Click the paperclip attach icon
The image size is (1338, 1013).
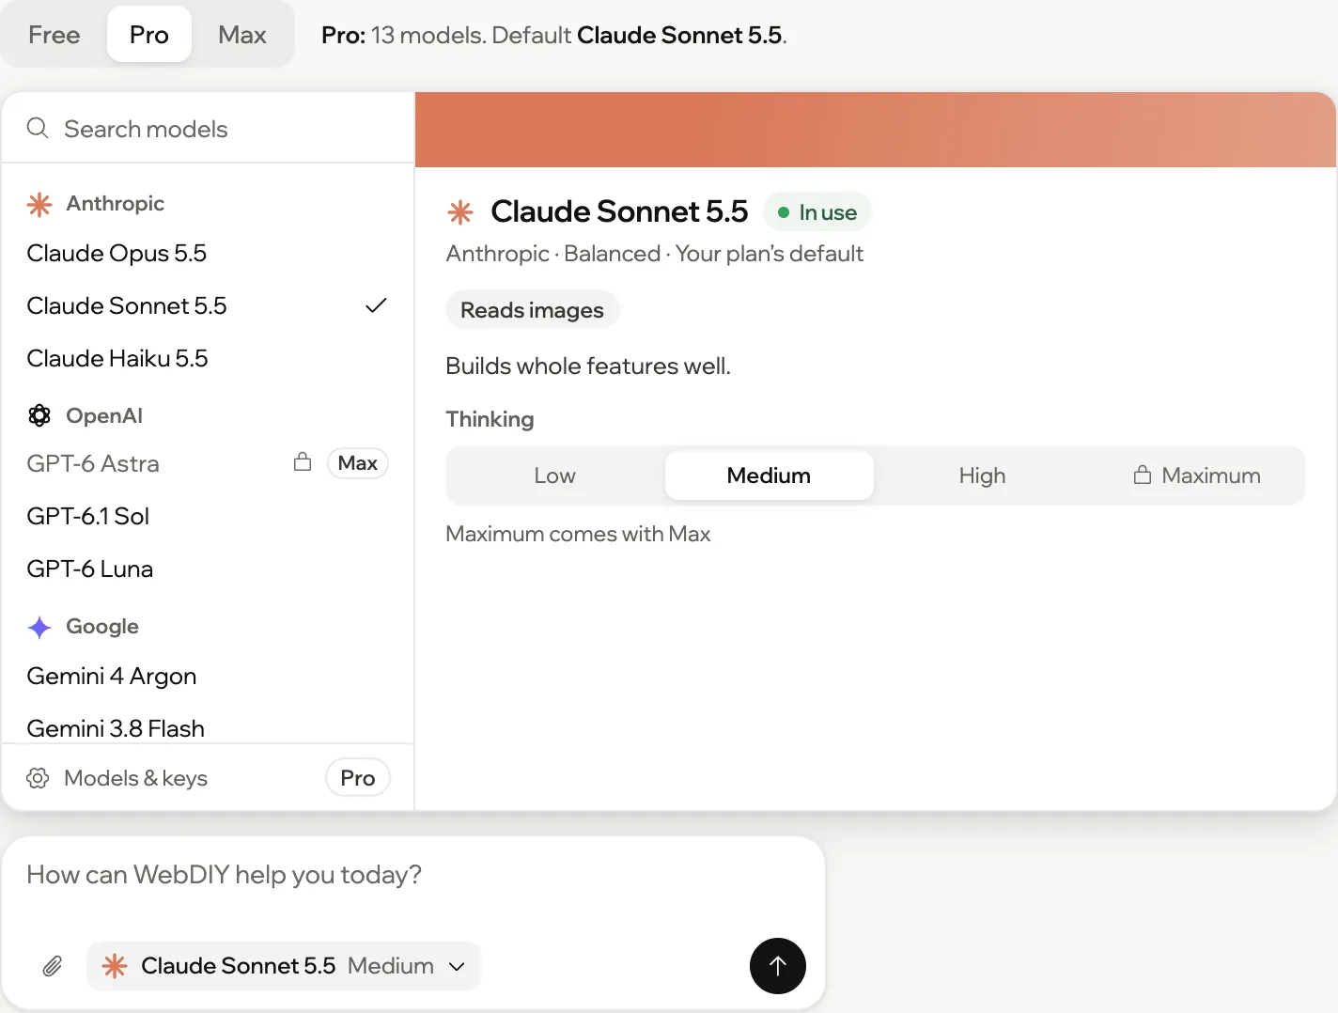[53, 966]
